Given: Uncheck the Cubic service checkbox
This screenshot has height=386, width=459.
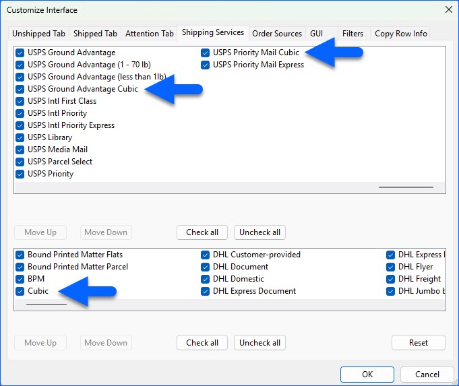Looking at the screenshot, I should [x=20, y=291].
